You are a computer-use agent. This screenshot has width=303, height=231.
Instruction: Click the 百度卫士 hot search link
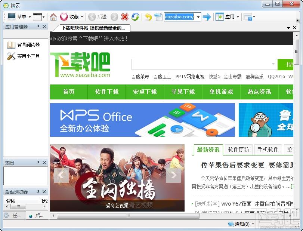coord(162,77)
